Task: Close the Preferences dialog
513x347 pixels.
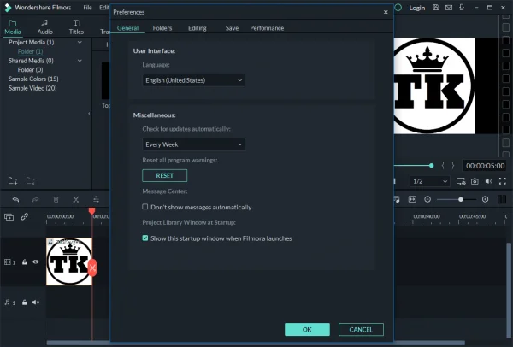Action: [x=386, y=12]
